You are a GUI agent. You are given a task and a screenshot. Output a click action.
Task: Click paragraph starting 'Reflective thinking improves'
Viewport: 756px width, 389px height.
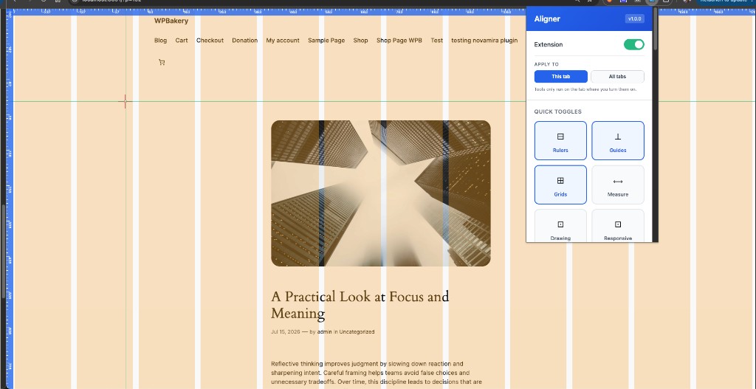coord(377,373)
